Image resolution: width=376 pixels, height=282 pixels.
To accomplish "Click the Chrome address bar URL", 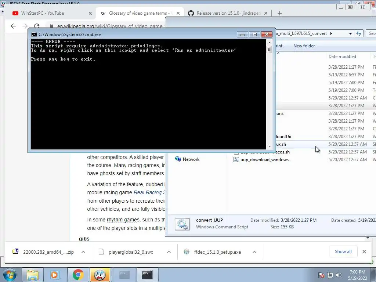I will (x=109, y=26).
